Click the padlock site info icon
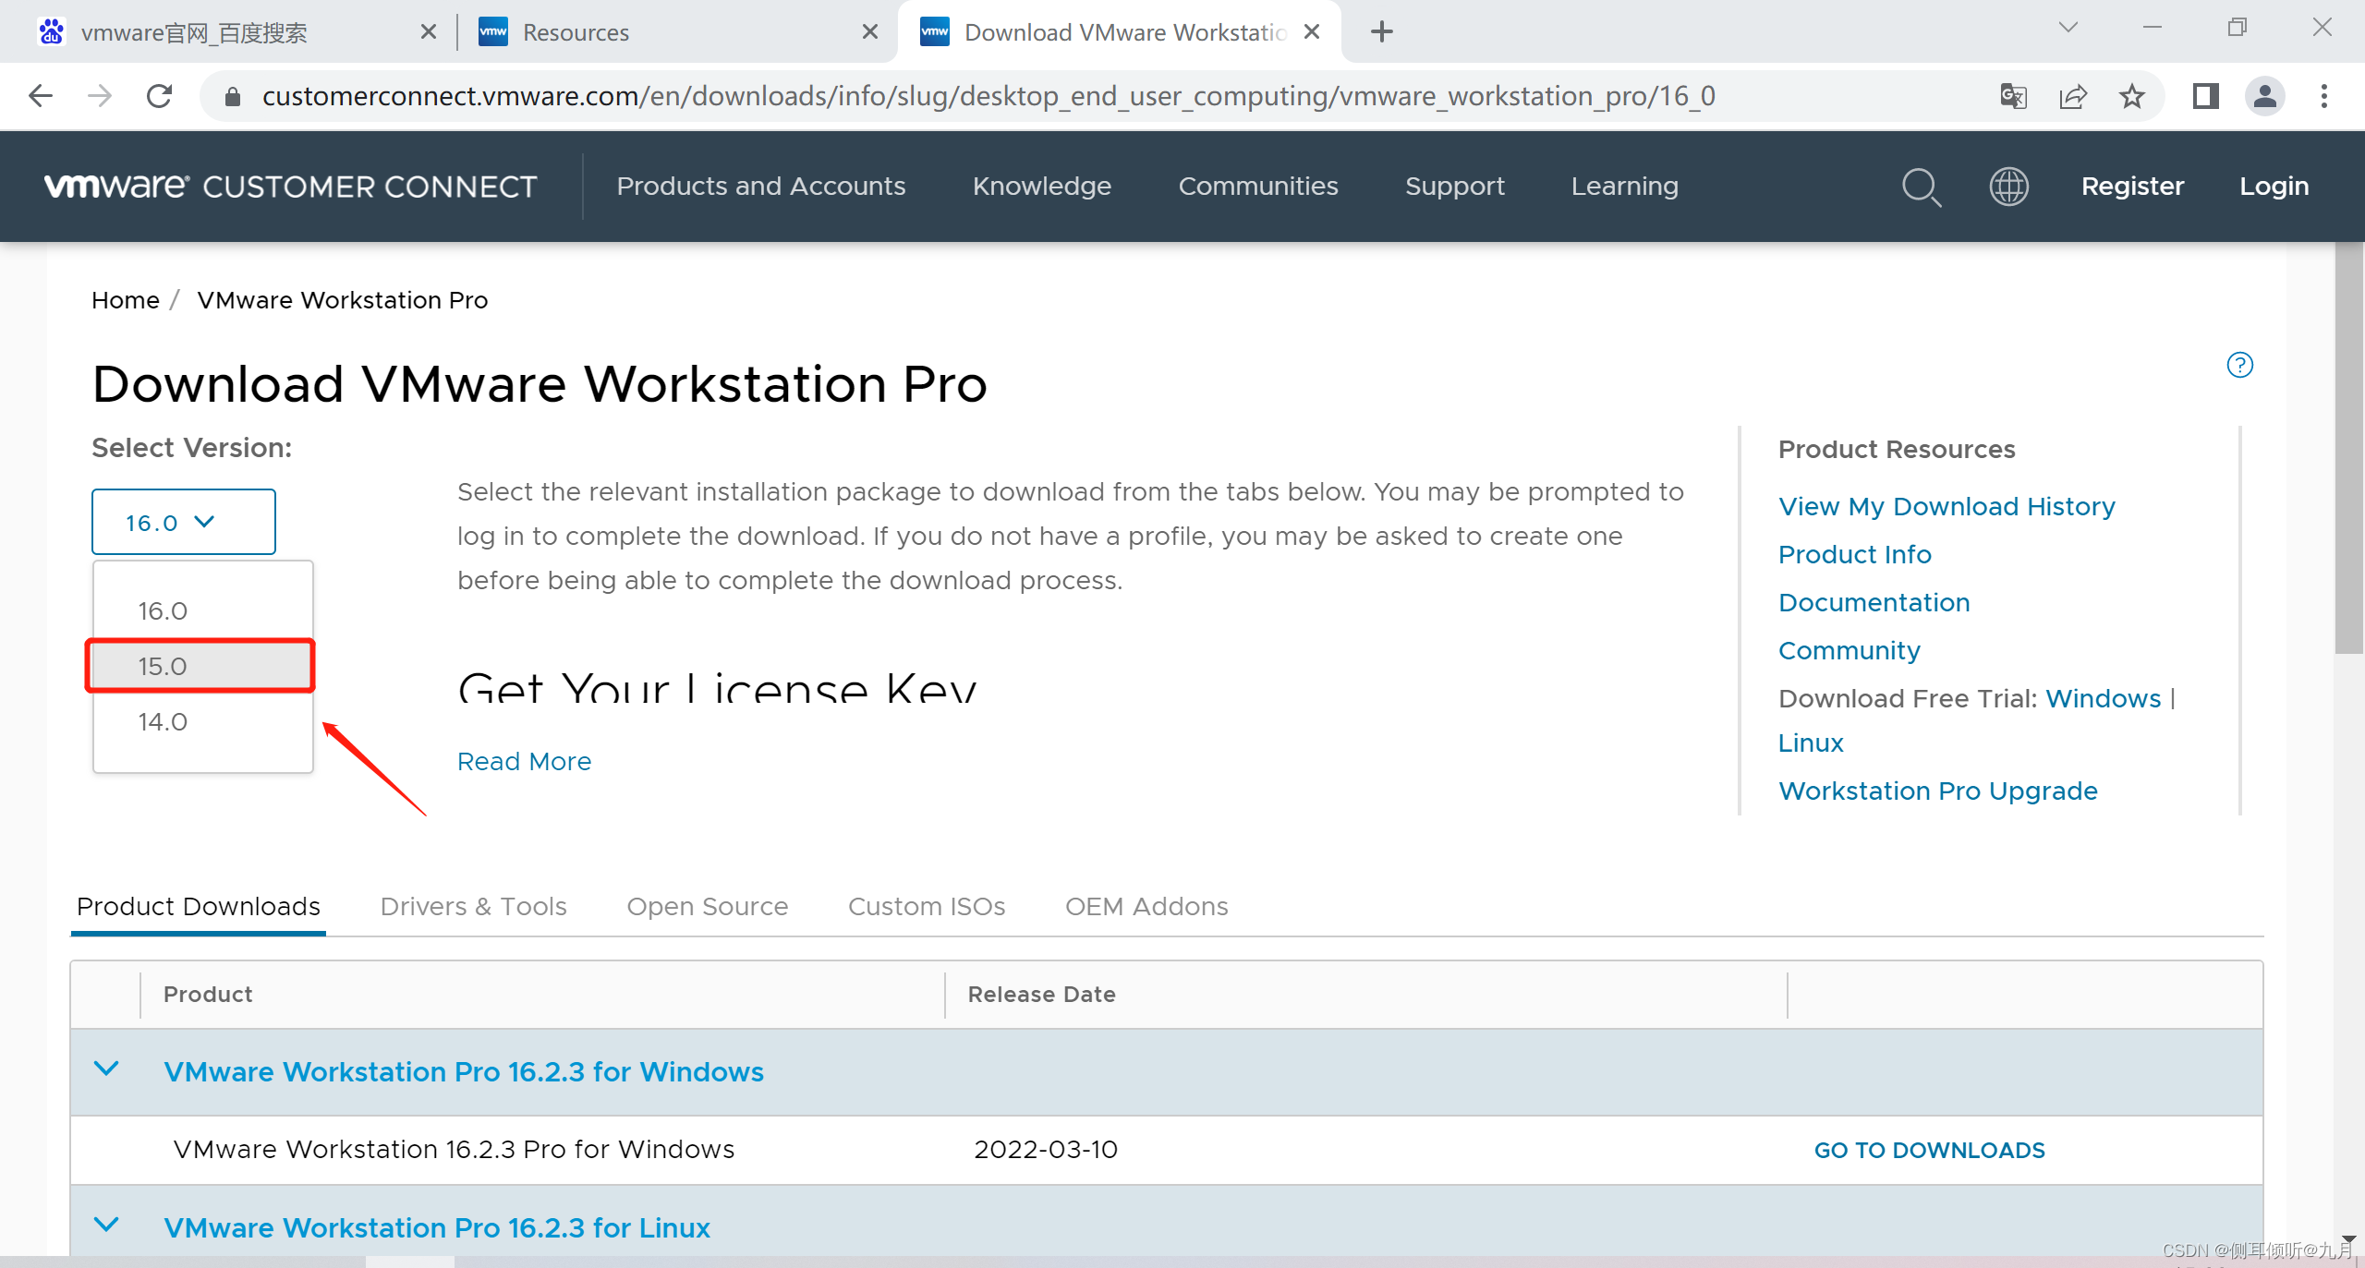The width and height of the screenshot is (2365, 1268). pos(233,96)
